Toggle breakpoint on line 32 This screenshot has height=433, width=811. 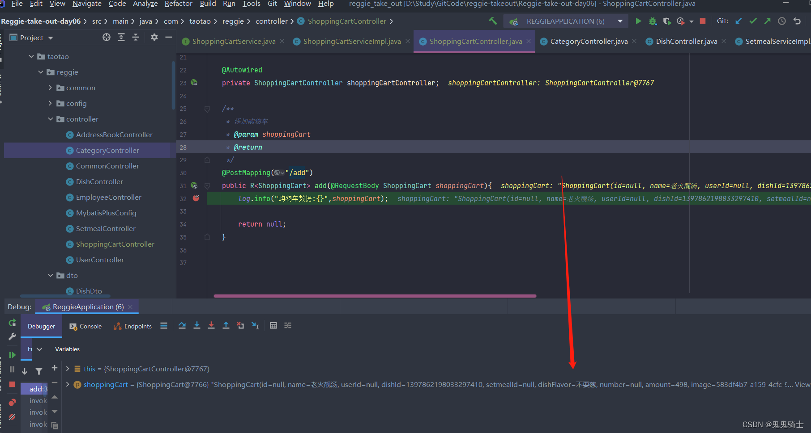(196, 198)
